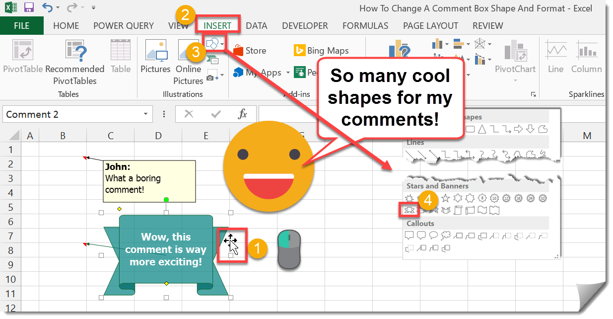Insert a Column sparkline
Screen dimensions: 613x319
click(x=586, y=57)
